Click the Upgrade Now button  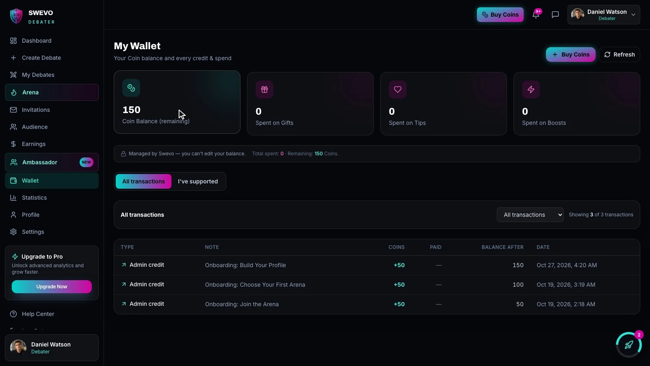pyautogui.click(x=52, y=287)
